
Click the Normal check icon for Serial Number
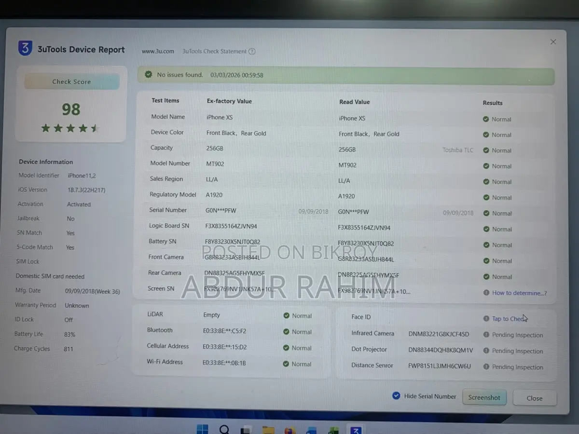pyautogui.click(x=486, y=213)
